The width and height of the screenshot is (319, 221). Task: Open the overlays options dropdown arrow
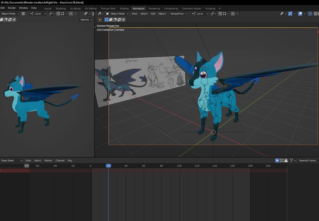(304, 14)
